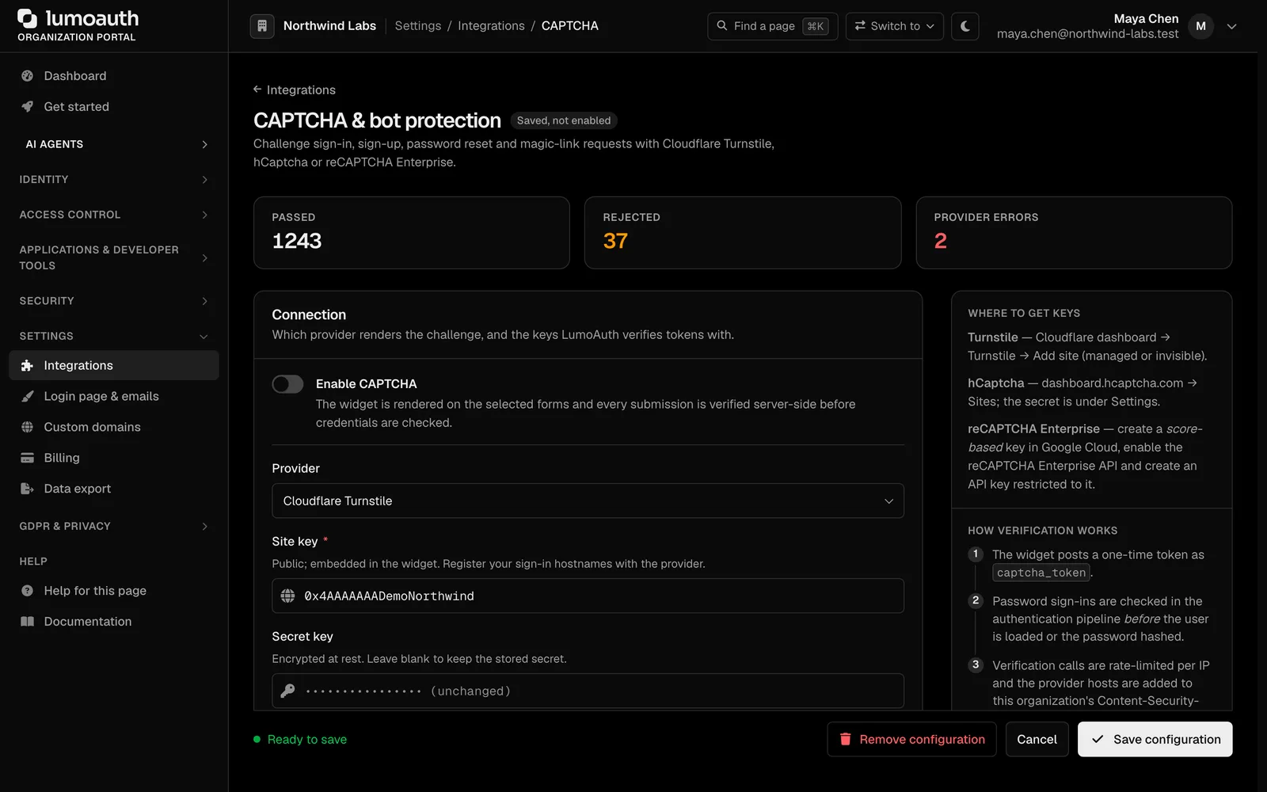This screenshot has height=792, width=1267.
Task: Open Data export icon
Action: click(x=27, y=489)
